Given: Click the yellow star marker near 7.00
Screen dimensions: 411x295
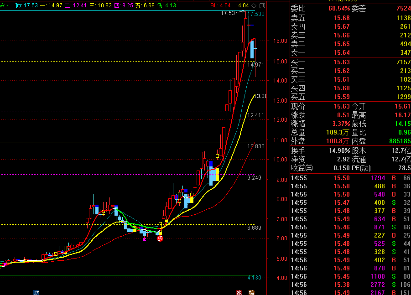Looking at the screenshot, I should 166,221.
